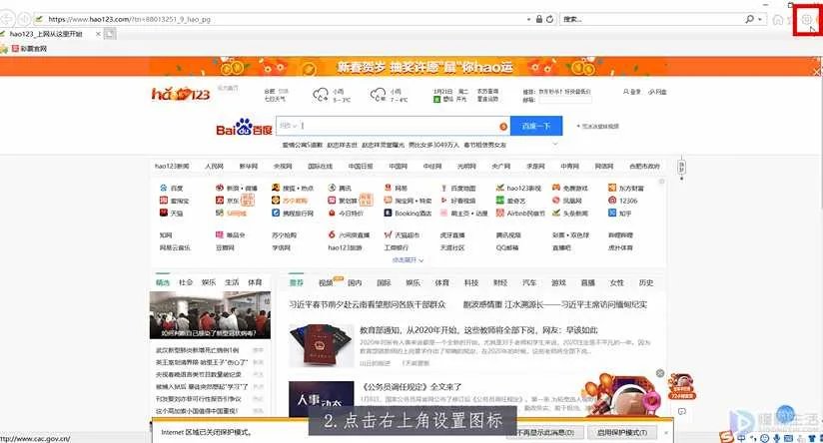Expand the address bar history dropdown arrow

(528, 19)
